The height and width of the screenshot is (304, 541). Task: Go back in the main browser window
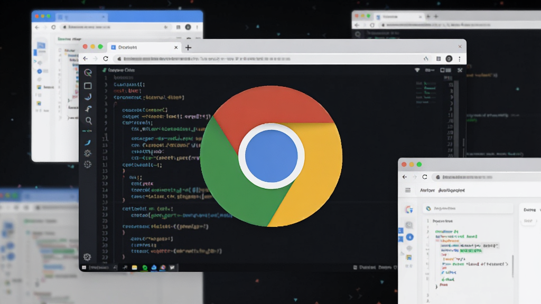click(x=85, y=59)
